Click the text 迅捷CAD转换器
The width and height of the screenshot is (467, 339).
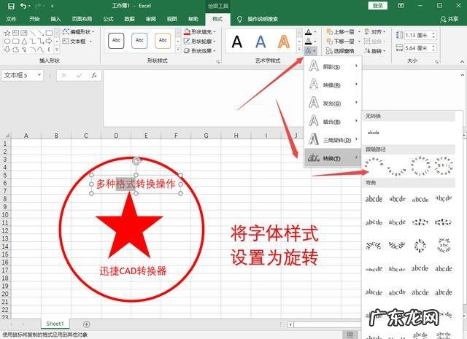coord(133,271)
